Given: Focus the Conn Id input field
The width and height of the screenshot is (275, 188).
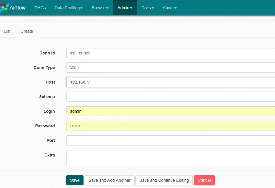Looking at the screenshot, I should [171, 53].
